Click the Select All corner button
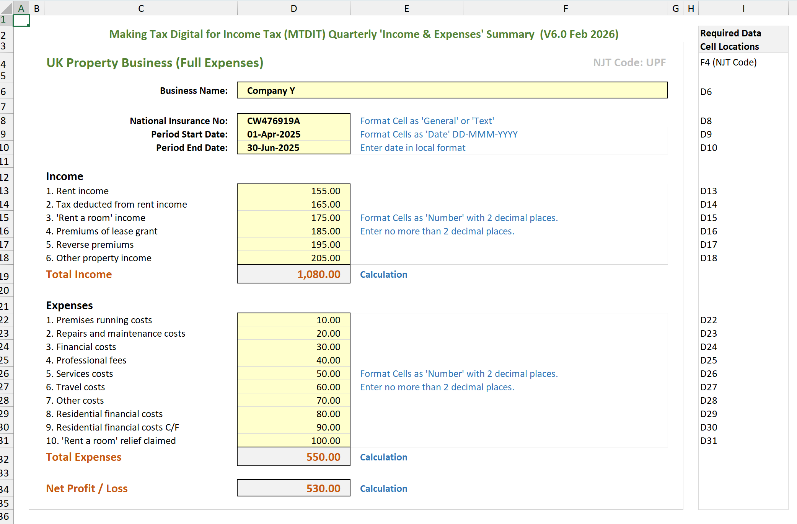This screenshot has height=524, width=797. click(6, 8)
